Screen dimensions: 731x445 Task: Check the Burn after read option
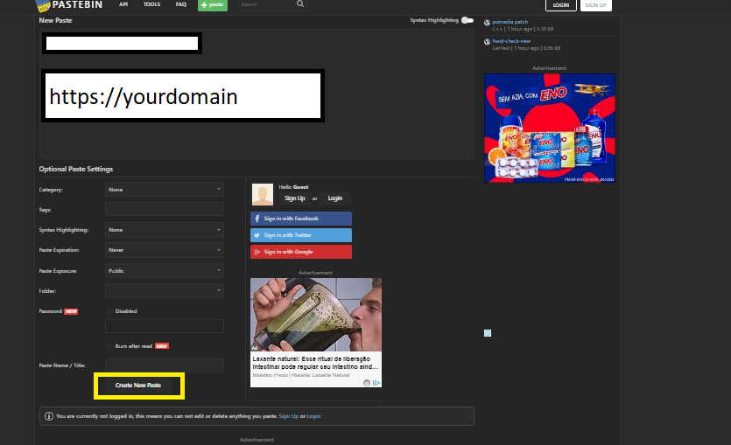tap(109, 345)
